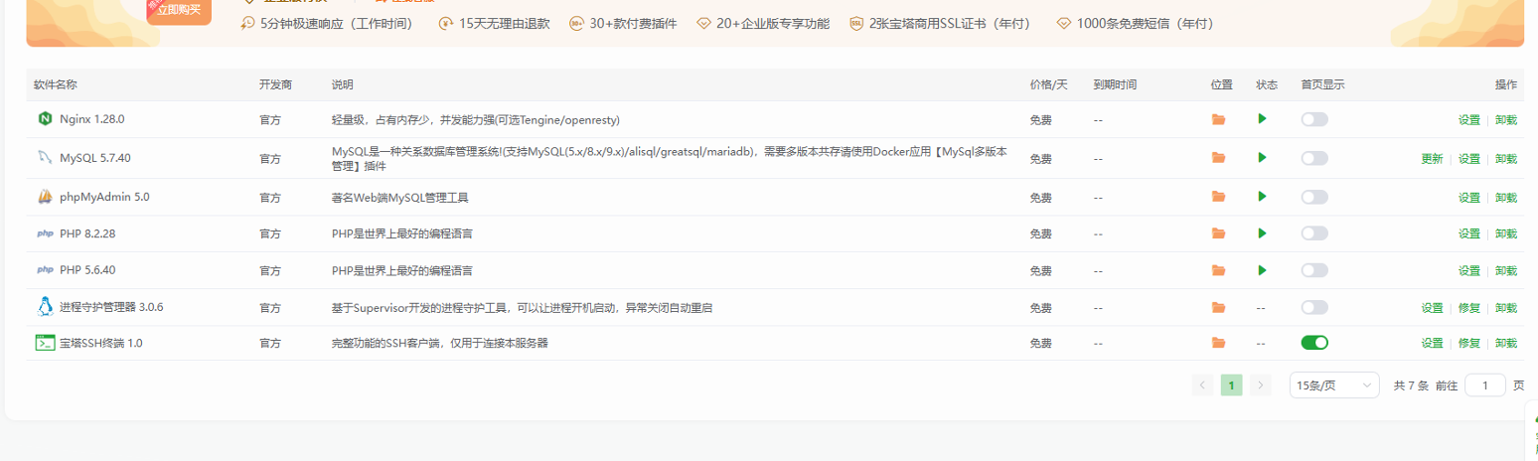The width and height of the screenshot is (1538, 461).
Task: Open the PHP 8.2.28 folder icon
Action: point(1218,233)
